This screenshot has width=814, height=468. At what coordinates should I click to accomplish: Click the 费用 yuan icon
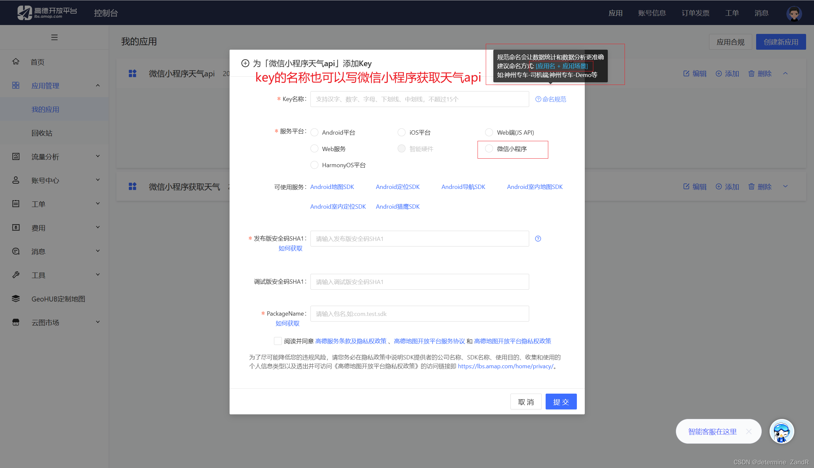pos(16,227)
